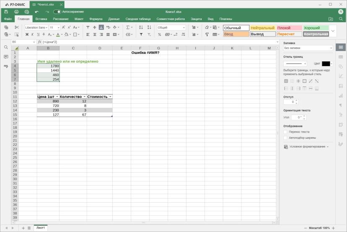This screenshot has height=232, width=347.
Task: Open the Формула ribbon tab
Action: [x=96, y=19]
